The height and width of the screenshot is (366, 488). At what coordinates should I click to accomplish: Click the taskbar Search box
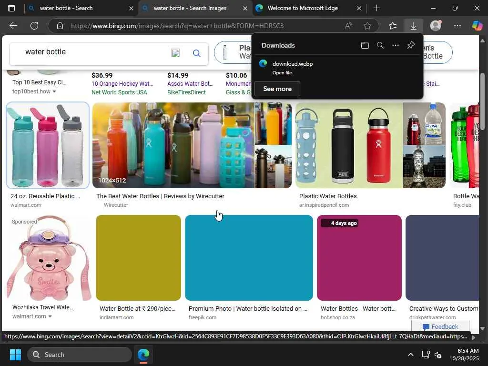click(80, 355)
